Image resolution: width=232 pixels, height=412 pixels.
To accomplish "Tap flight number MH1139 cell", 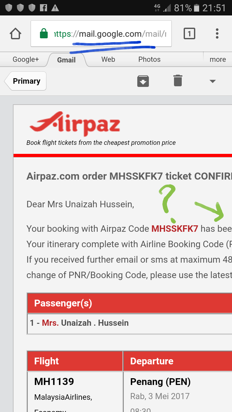I will [54, 382].
